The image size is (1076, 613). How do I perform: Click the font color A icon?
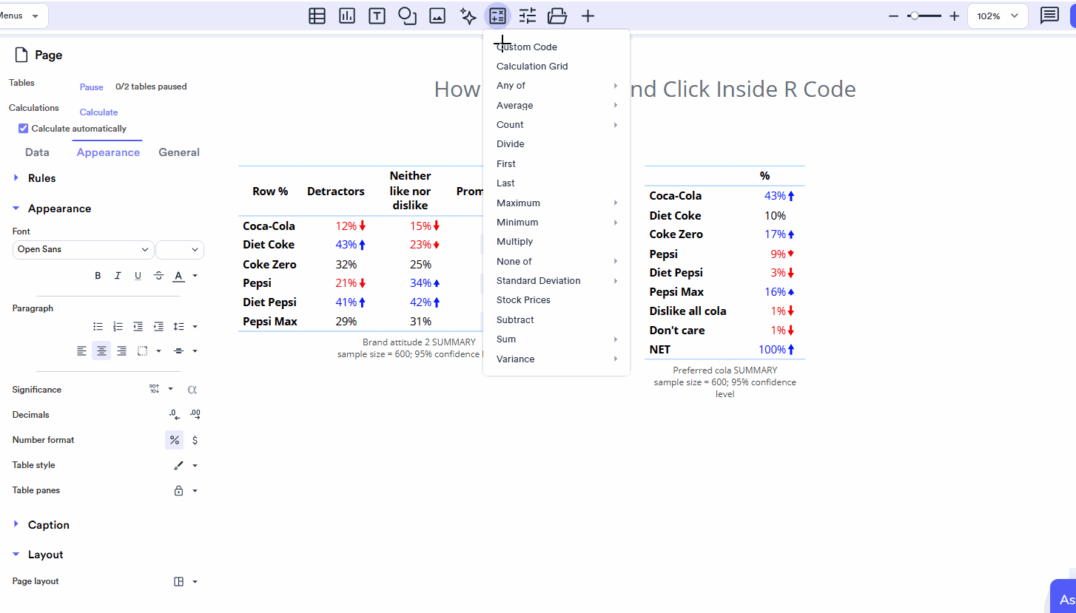[178, 276]
